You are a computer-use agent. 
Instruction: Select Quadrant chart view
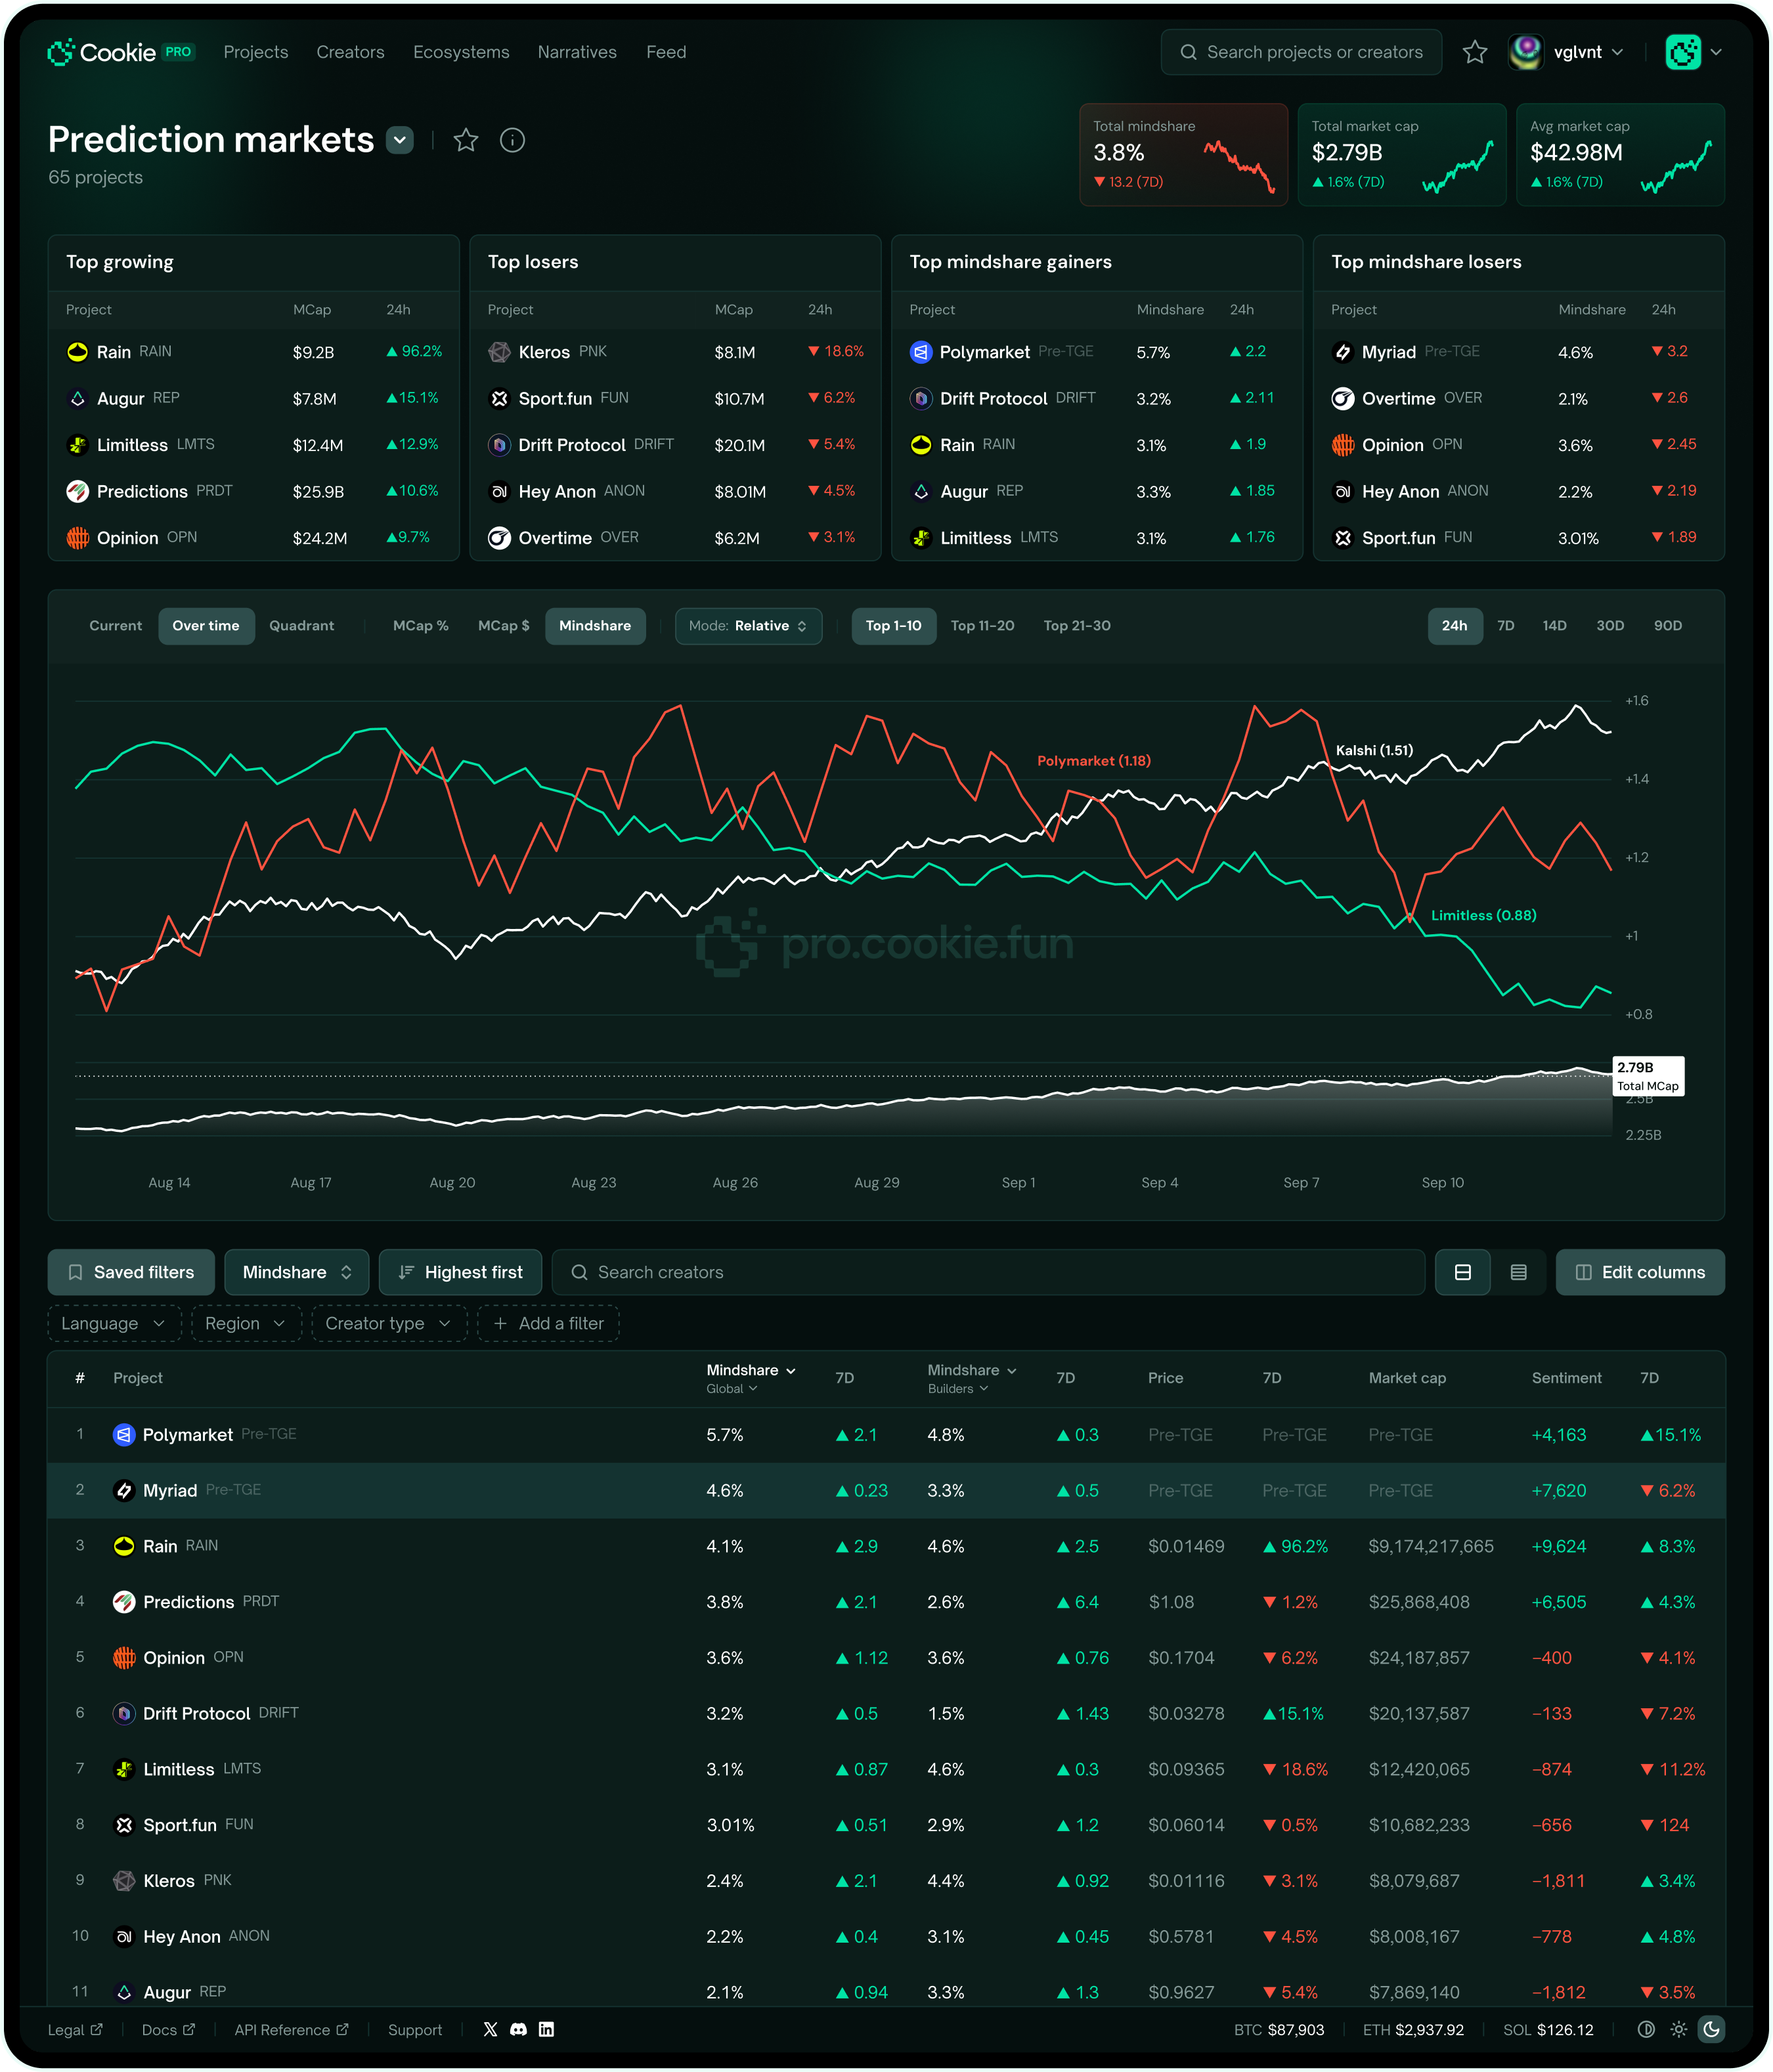coord(302,626)
